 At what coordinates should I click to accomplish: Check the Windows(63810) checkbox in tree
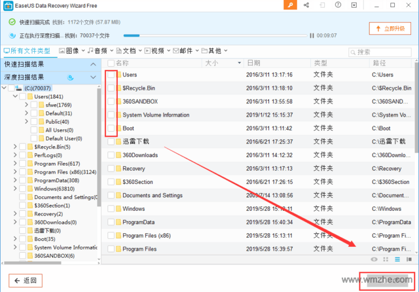tap(23, 189)
